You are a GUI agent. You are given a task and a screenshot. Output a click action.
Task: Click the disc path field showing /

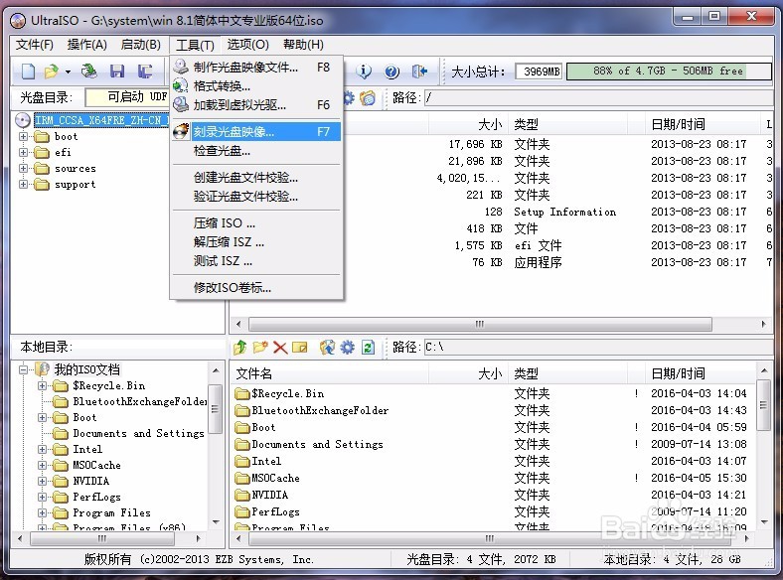[x=598, y=98]
